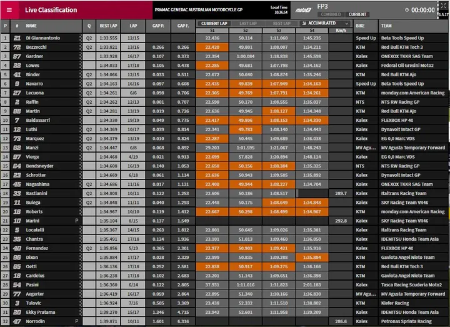Open row options dots for Nagashima
The image size is (450, 327).
pos(80,184)
